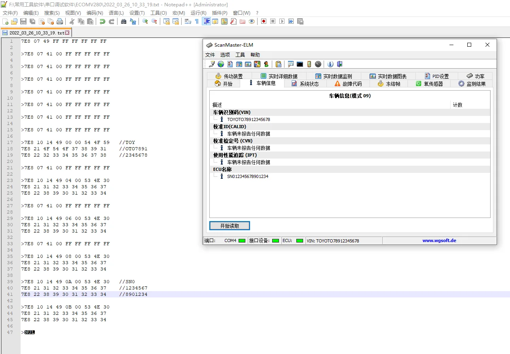Image resolution: width=510 pixels, height=354 pixels.
Task: Switch to the 实时数据图表 tab
Action: pos(388,76)
